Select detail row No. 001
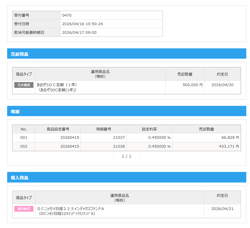Image resolution: width=250 pixels, height=228 pixels. [x=24, y=138]
